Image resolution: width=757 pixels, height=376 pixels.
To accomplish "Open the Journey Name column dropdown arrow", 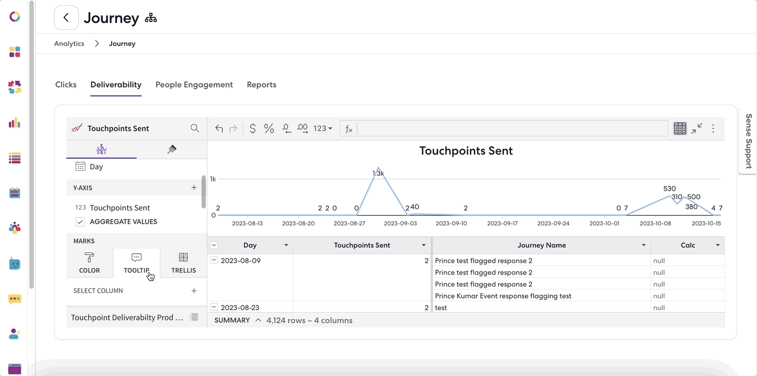I will click(x=644, y=246).
